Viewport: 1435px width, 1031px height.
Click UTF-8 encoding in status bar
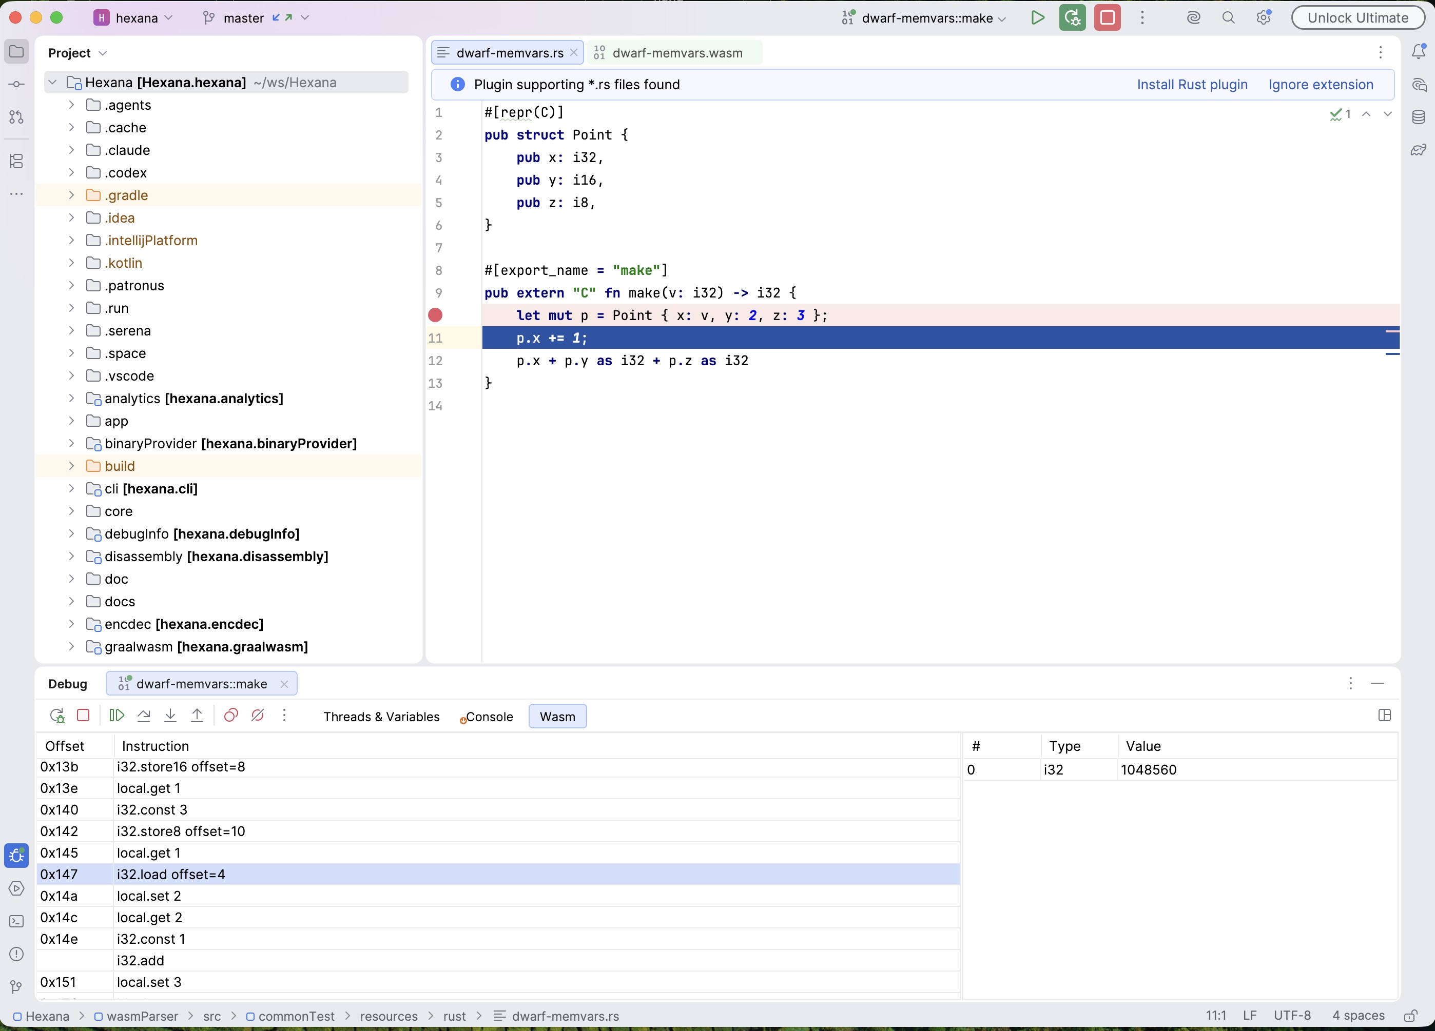point(1292,1016)
